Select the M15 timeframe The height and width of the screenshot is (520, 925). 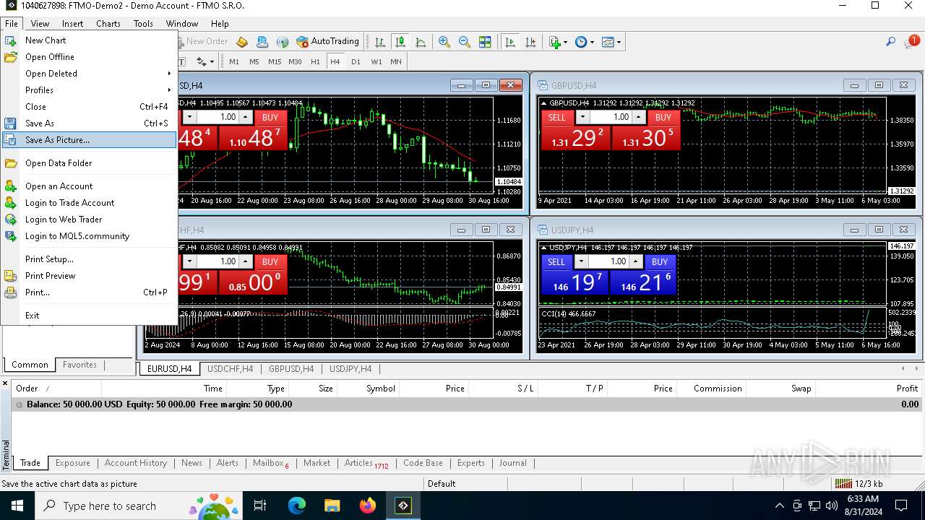[275, 62]
